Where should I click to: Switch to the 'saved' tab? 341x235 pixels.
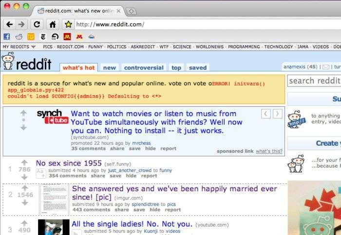tap(198, 67)
